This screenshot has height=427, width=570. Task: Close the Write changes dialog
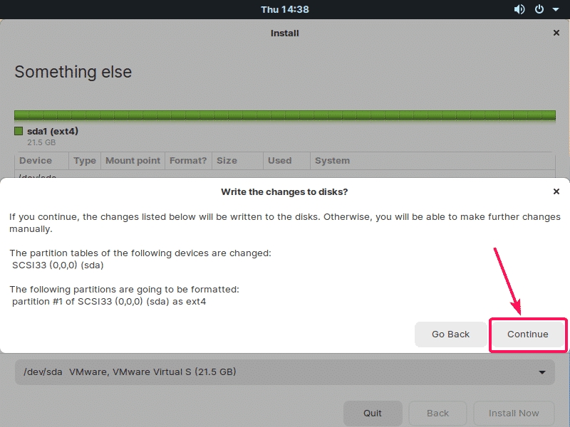pos(556,191)
